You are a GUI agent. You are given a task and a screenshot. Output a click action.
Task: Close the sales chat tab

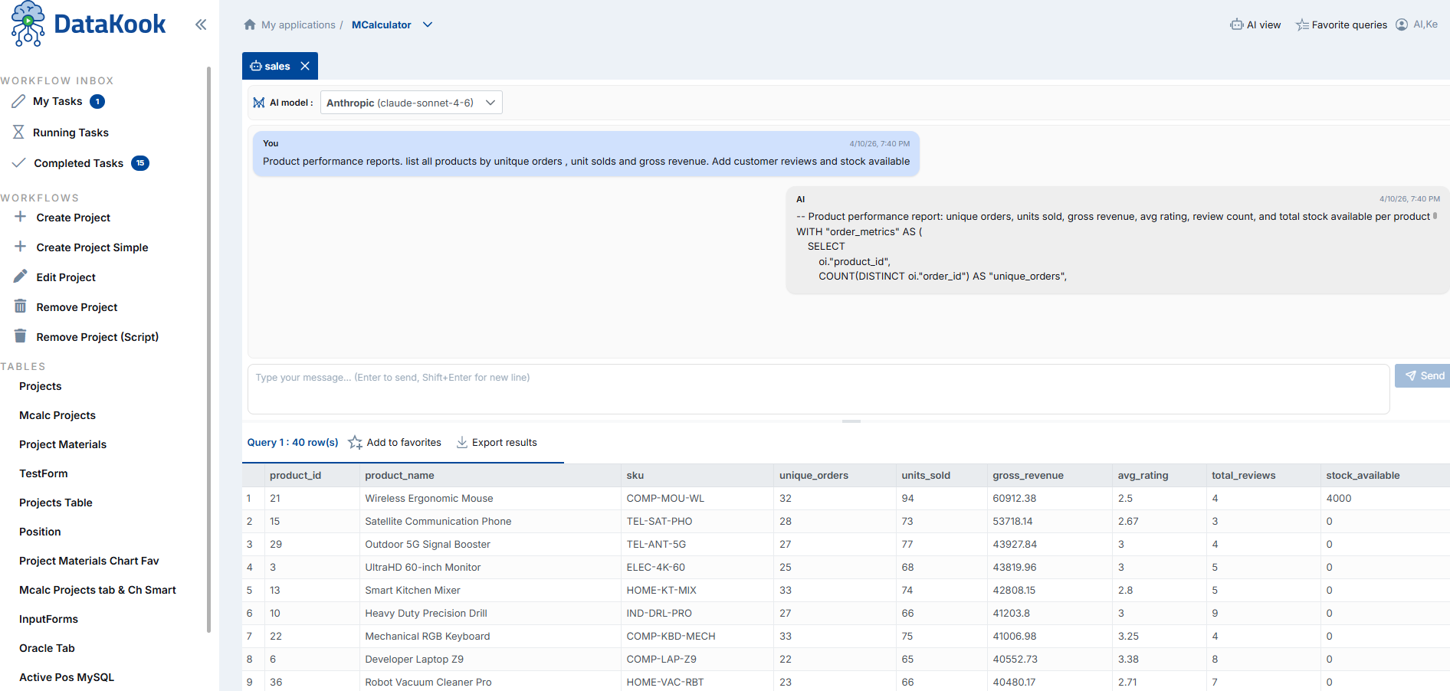click(x=306, y=66)
